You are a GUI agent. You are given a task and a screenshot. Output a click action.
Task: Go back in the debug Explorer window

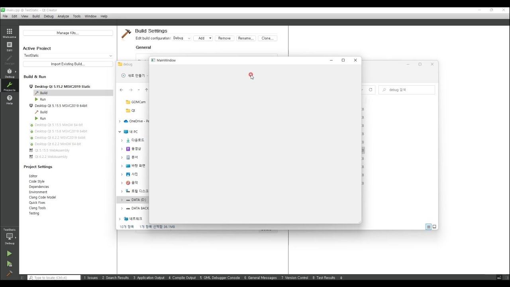122,90
